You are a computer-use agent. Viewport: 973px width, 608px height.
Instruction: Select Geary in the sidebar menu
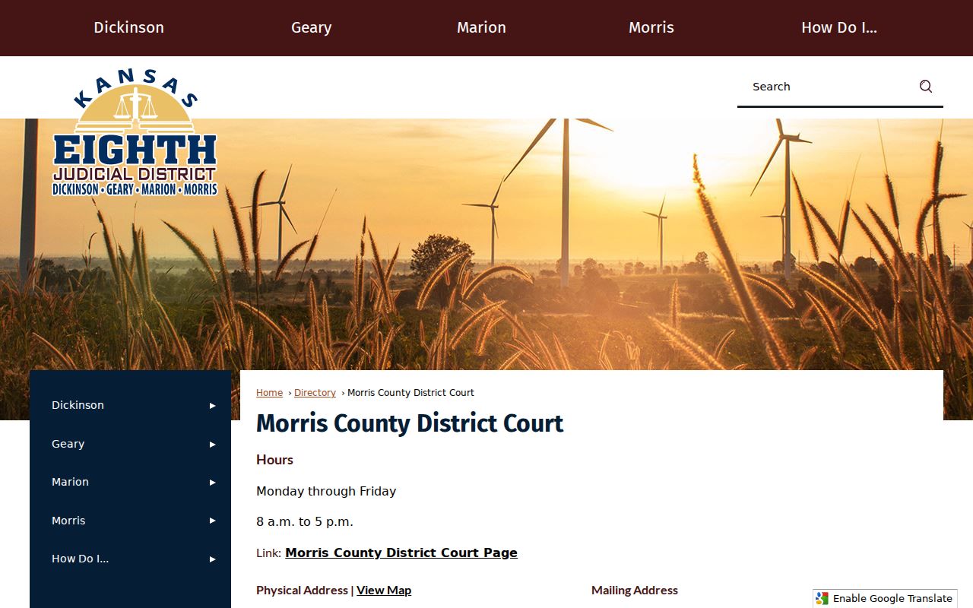68,444
